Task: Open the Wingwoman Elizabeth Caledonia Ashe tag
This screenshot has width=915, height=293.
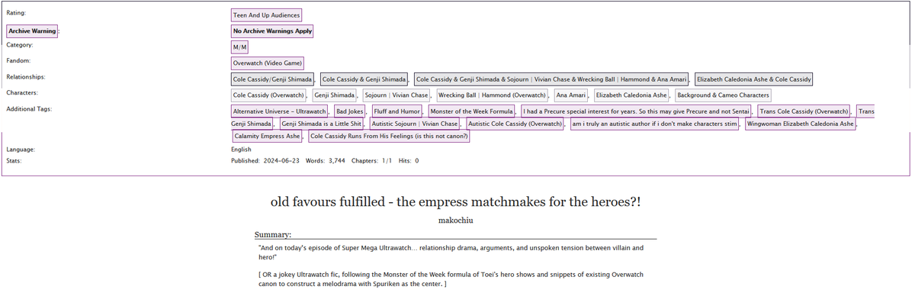Action: pos(801,124)
